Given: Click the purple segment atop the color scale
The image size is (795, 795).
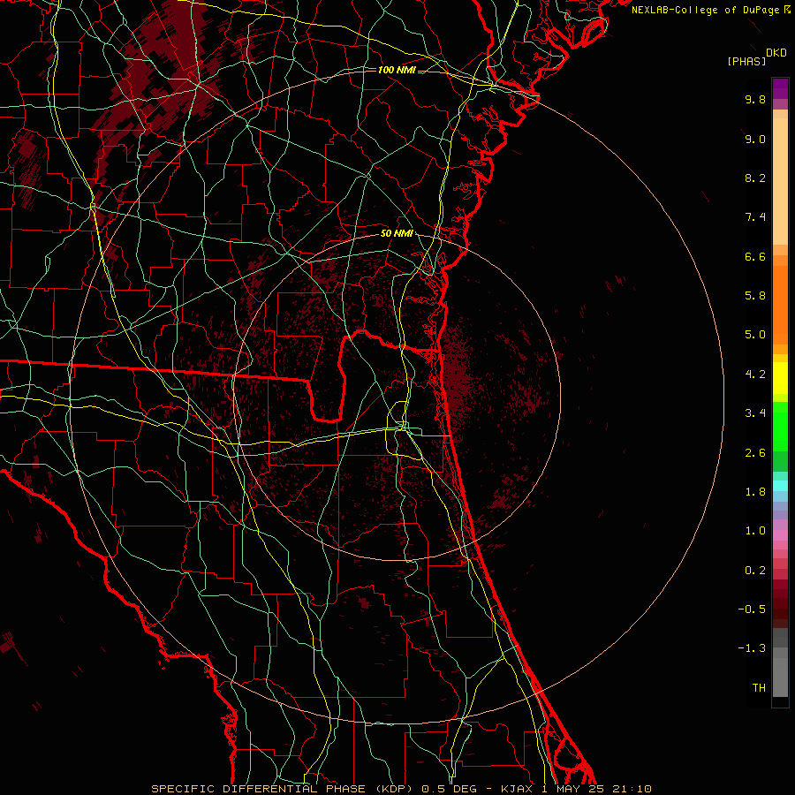Looking at the screenshot, I should pyautogui.click(x=780, y=88).
